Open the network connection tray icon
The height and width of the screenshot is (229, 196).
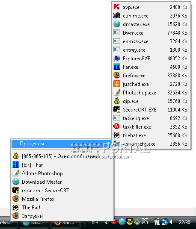pos(165,222)
